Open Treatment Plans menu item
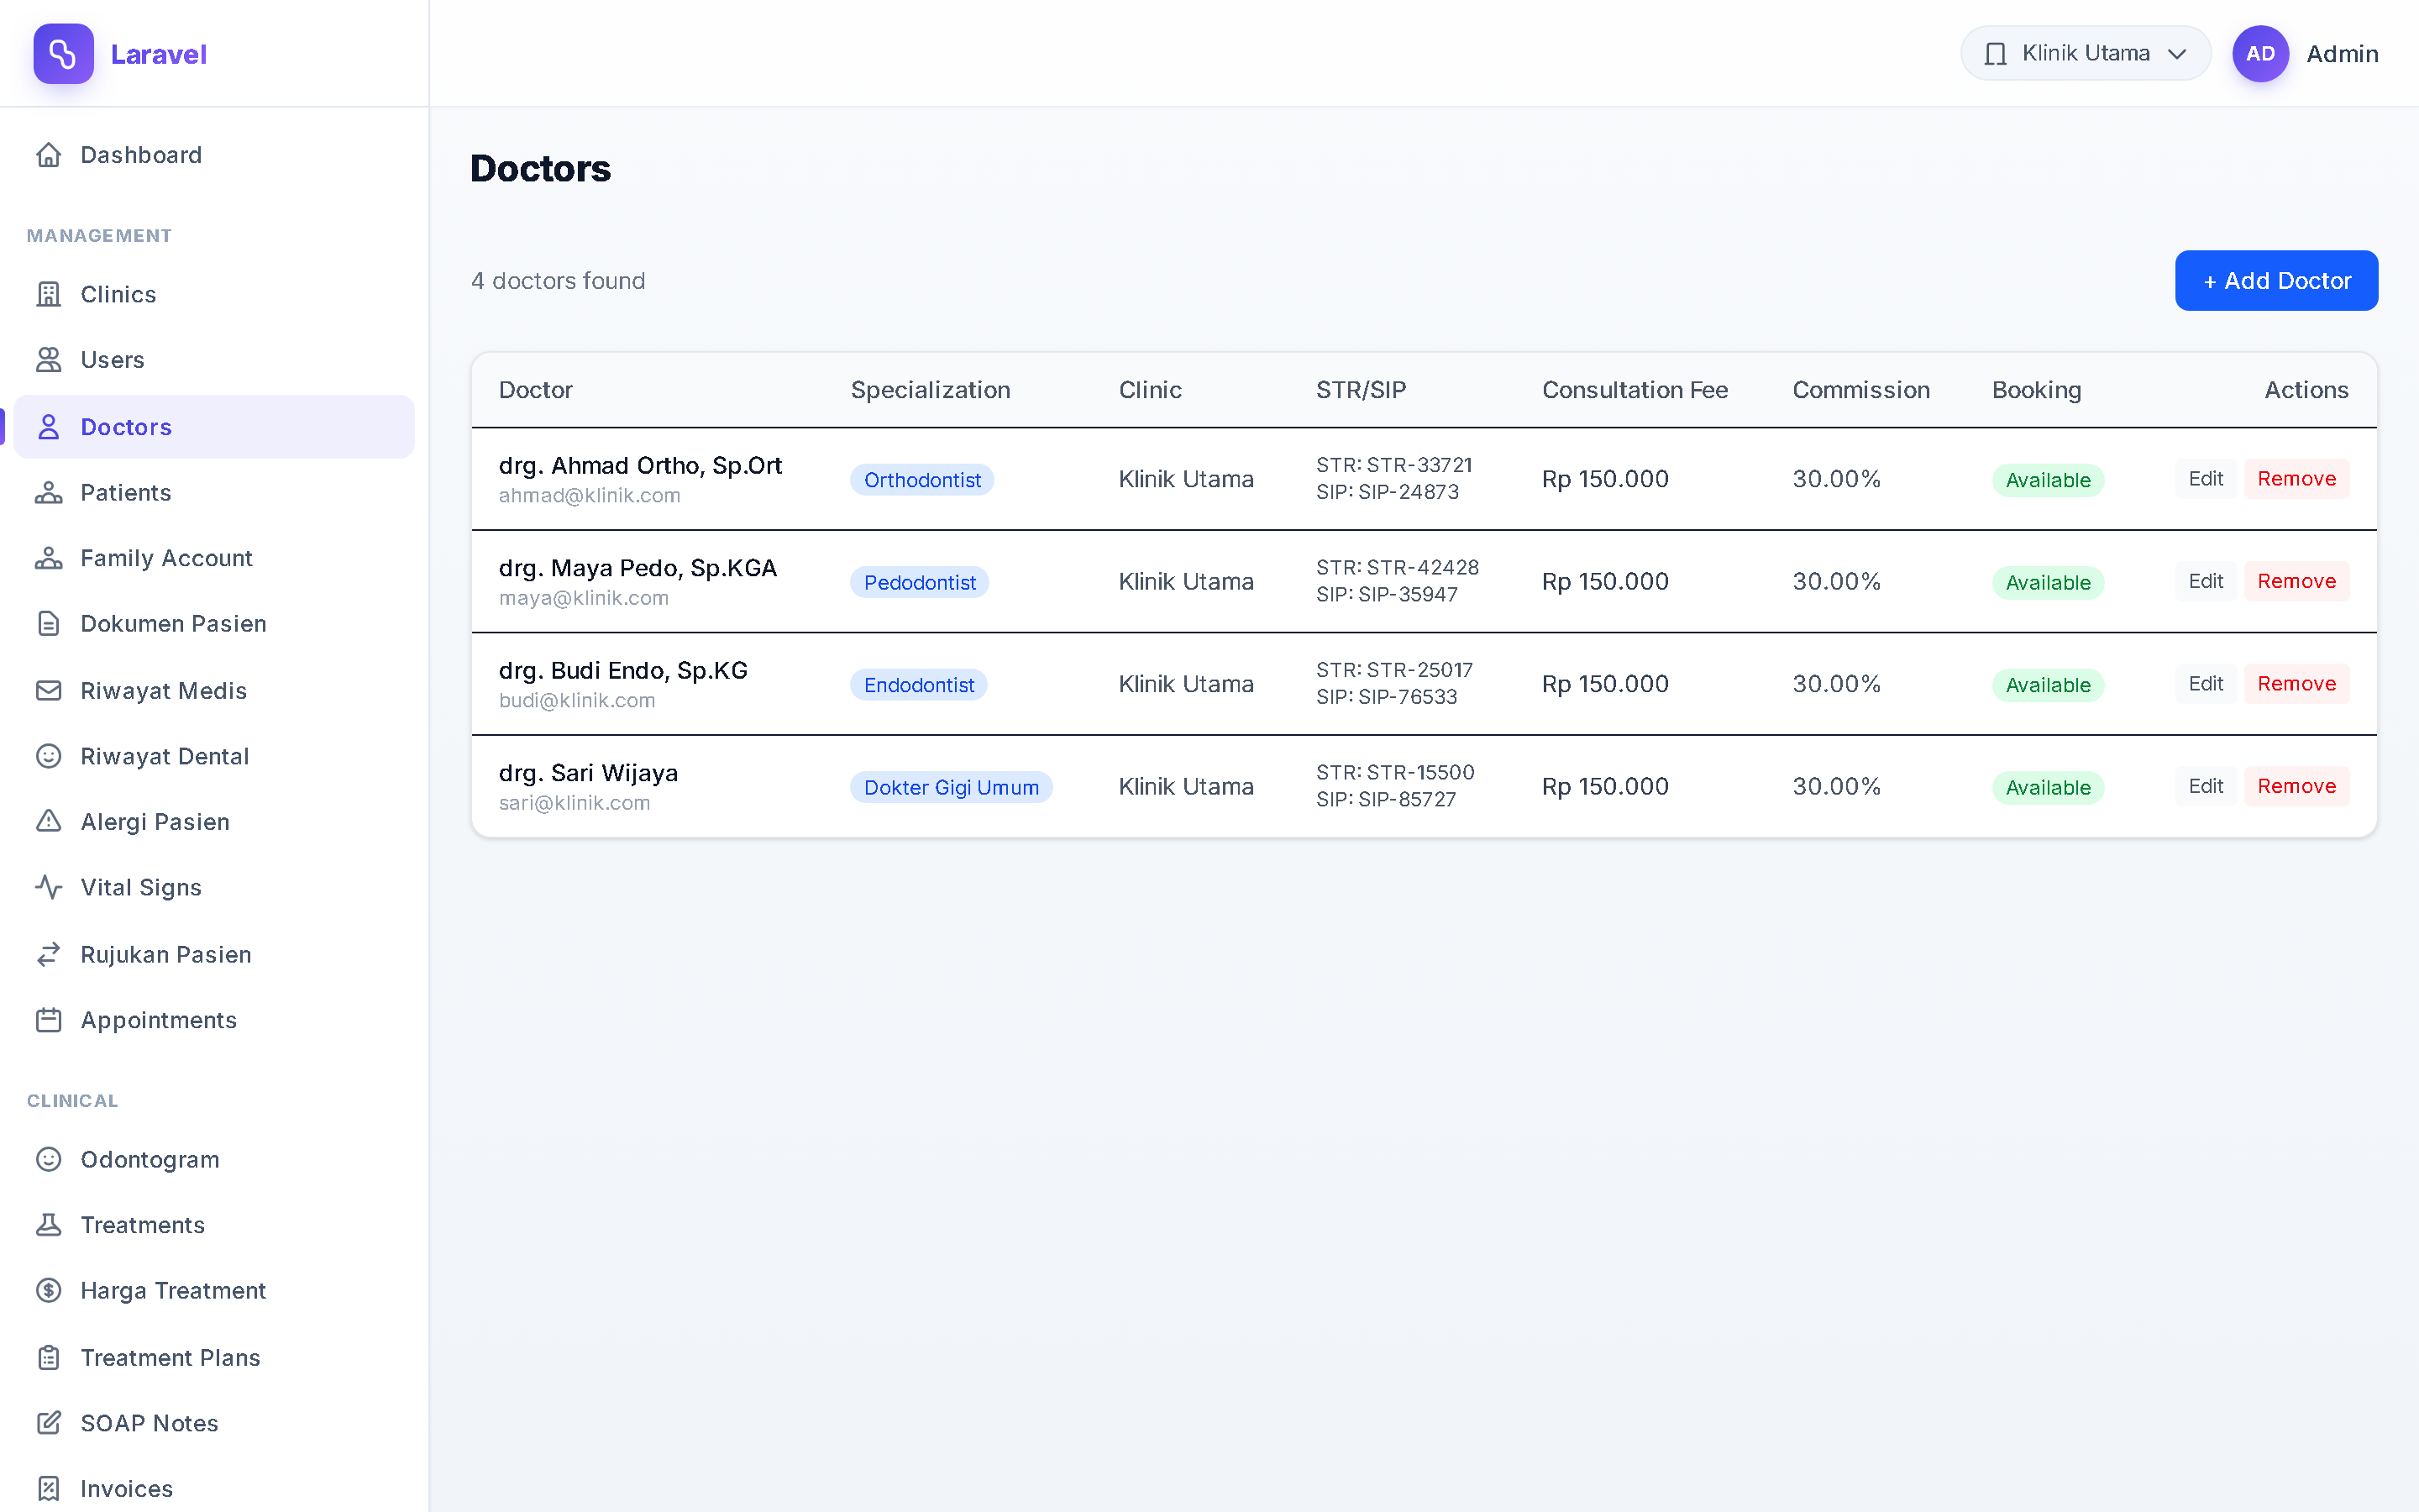The image size is (2419, 1512). coord(214,1358)
